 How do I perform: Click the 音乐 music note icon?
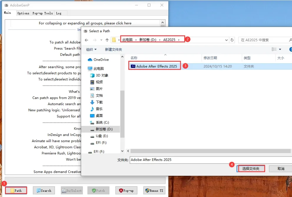click(92, 109)
